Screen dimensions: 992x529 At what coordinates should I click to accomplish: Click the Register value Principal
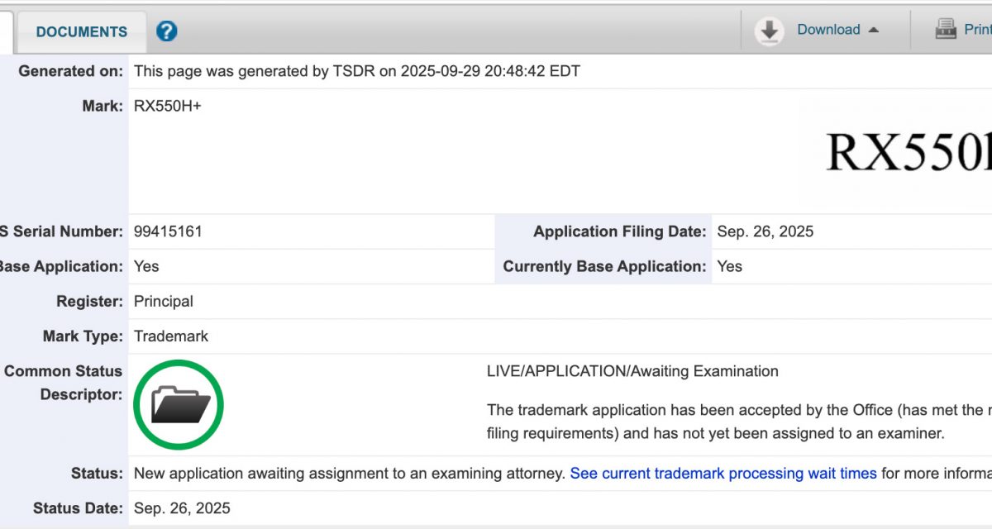click(164, 301)
